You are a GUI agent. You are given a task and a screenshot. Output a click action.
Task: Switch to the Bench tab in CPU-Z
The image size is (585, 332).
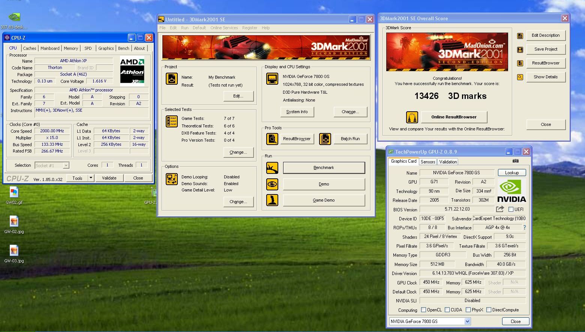pyautogui.click(x=124, y=48)
